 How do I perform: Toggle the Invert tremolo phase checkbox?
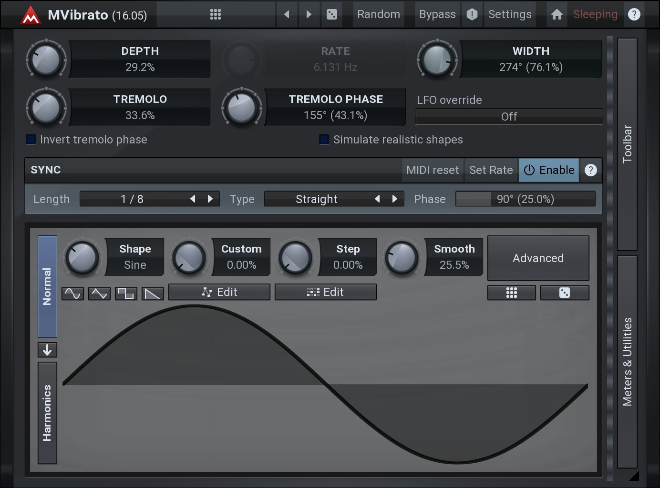click(x=31, y=139)
